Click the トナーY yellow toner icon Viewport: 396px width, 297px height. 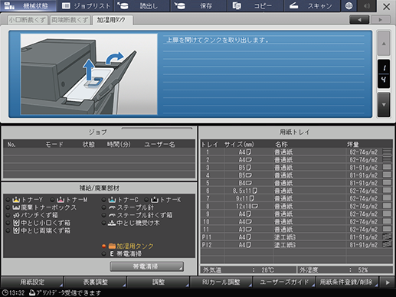[16, 200]
